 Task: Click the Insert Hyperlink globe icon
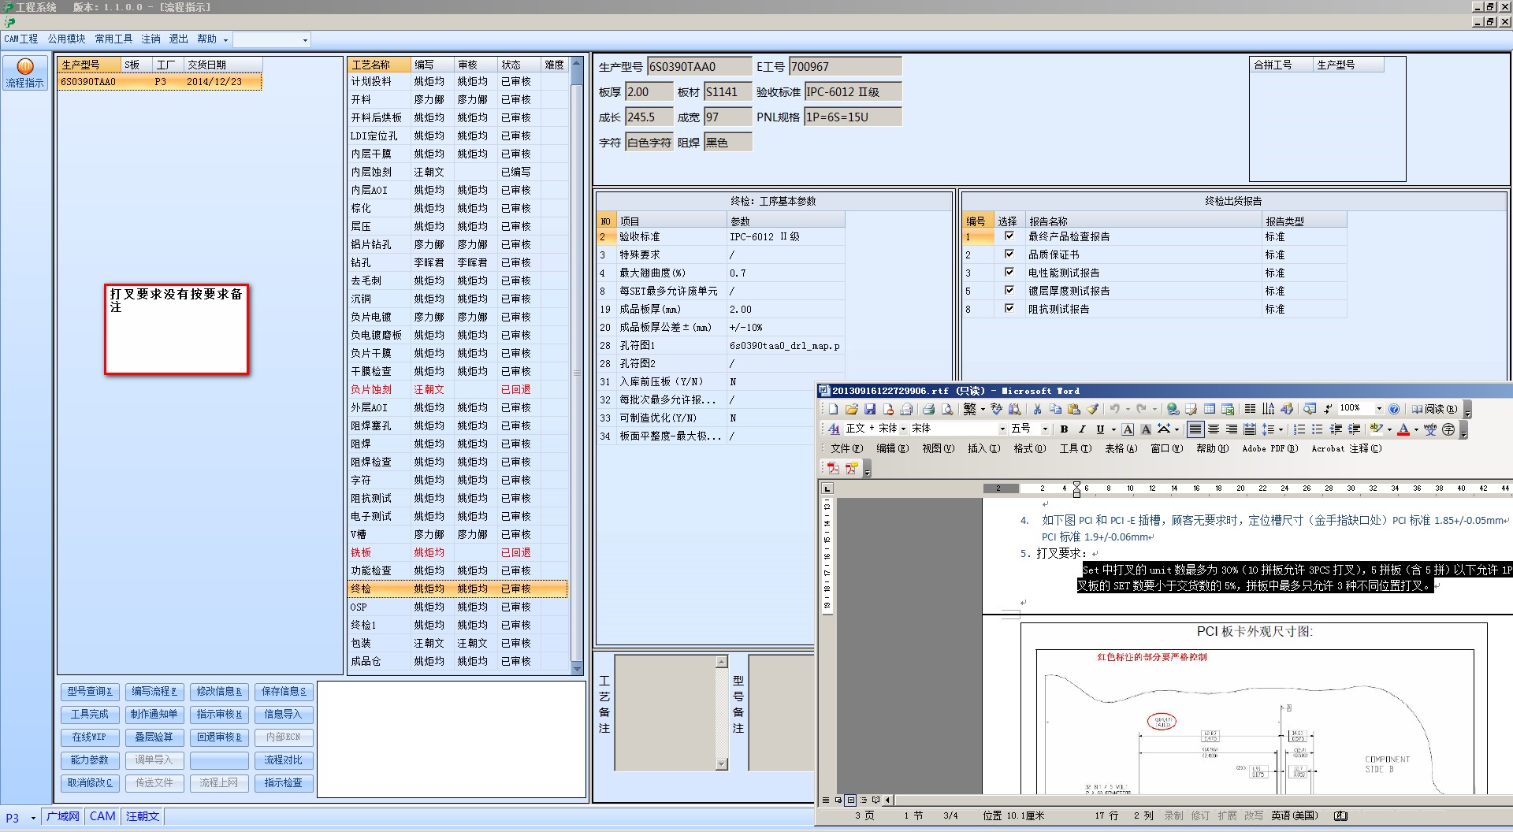[x=1173, y=409]
